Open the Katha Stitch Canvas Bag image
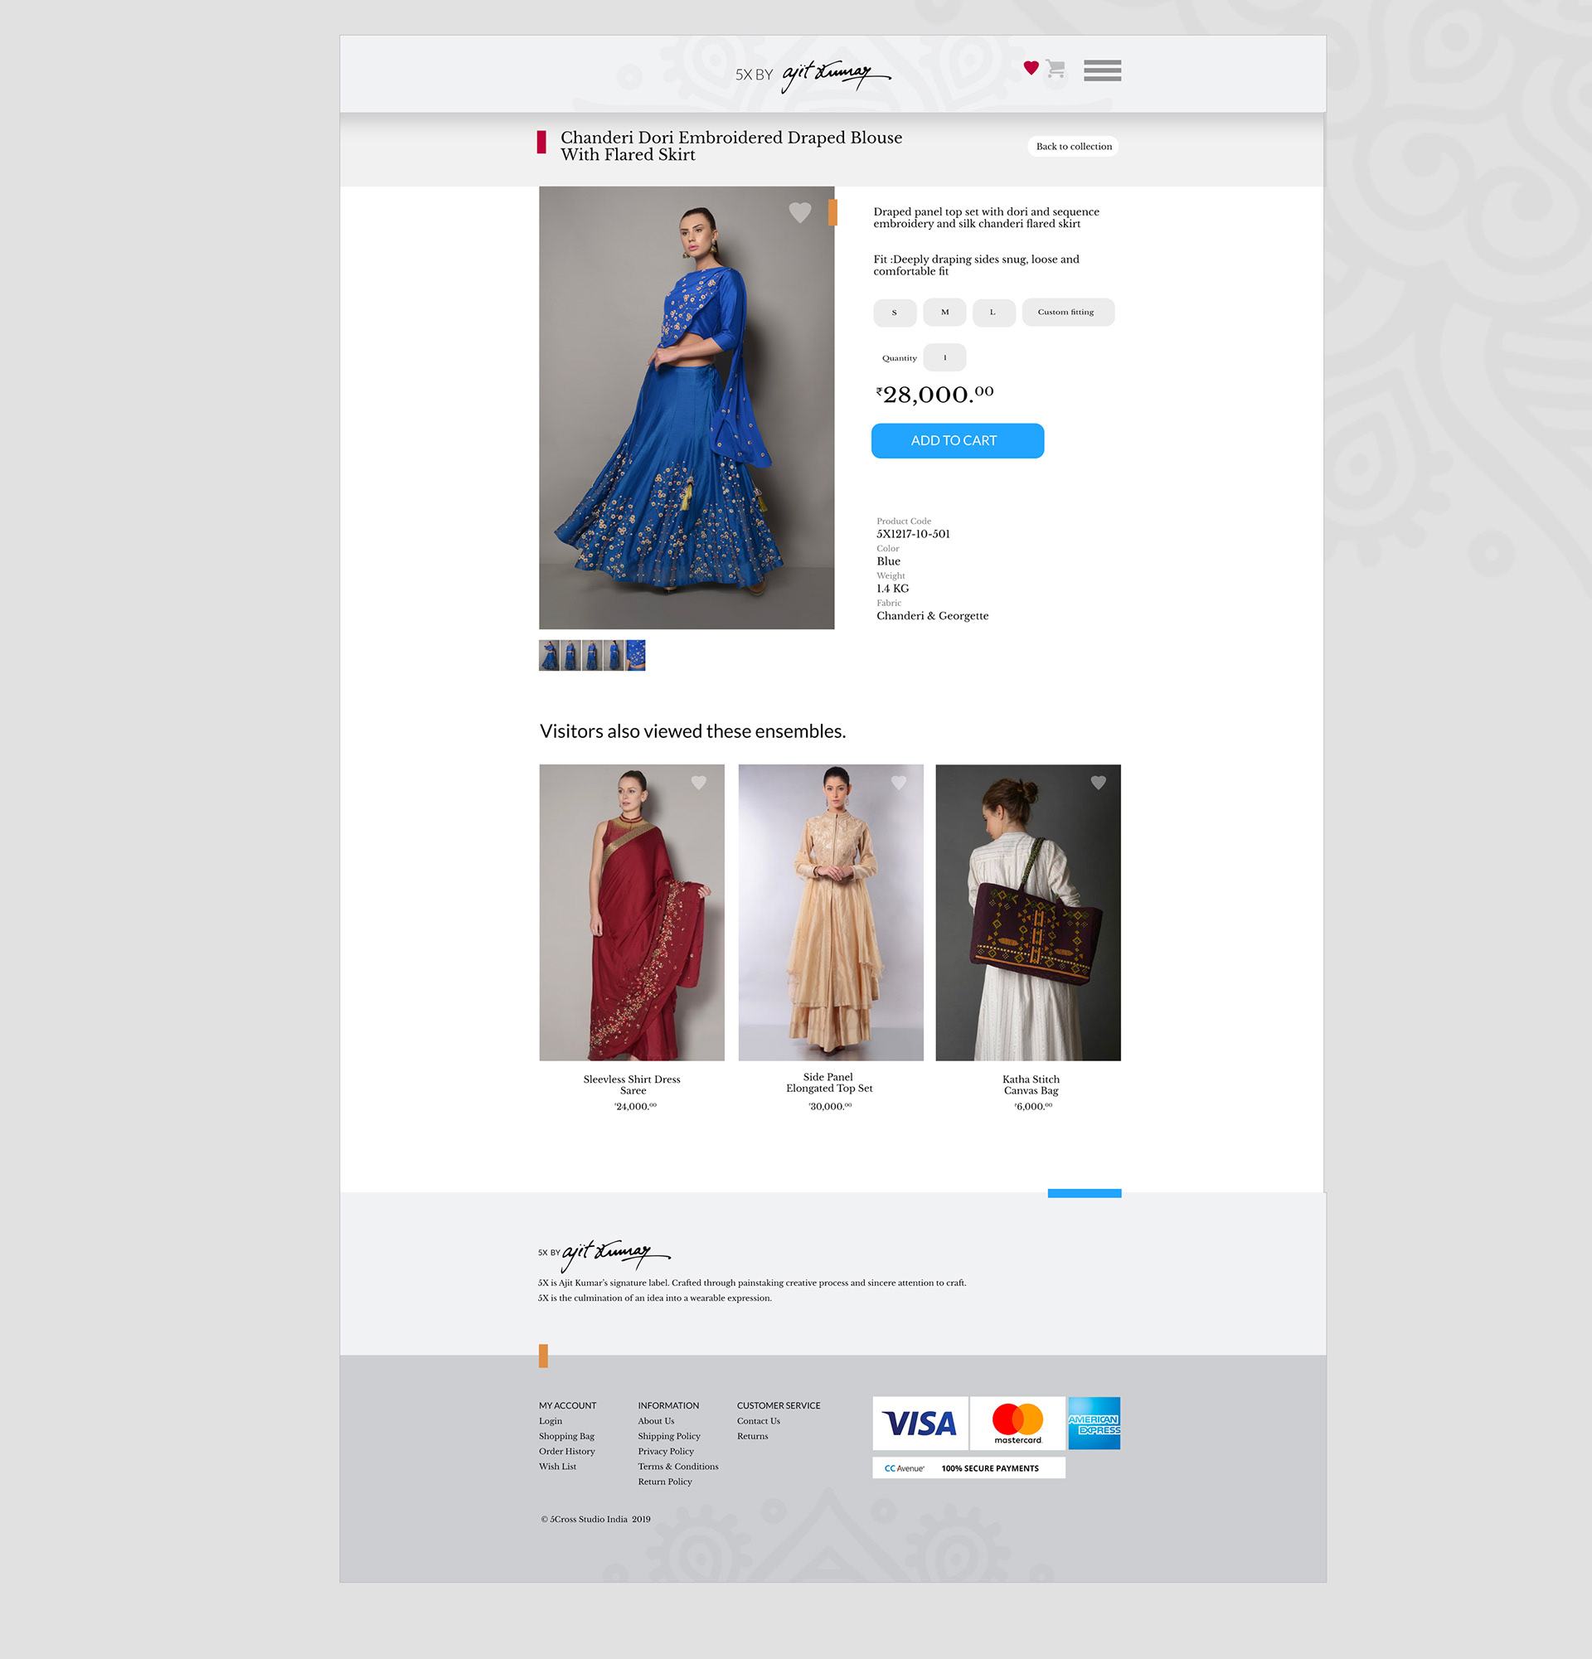Screen dimensions: 1592x1659 point(1027,913)
